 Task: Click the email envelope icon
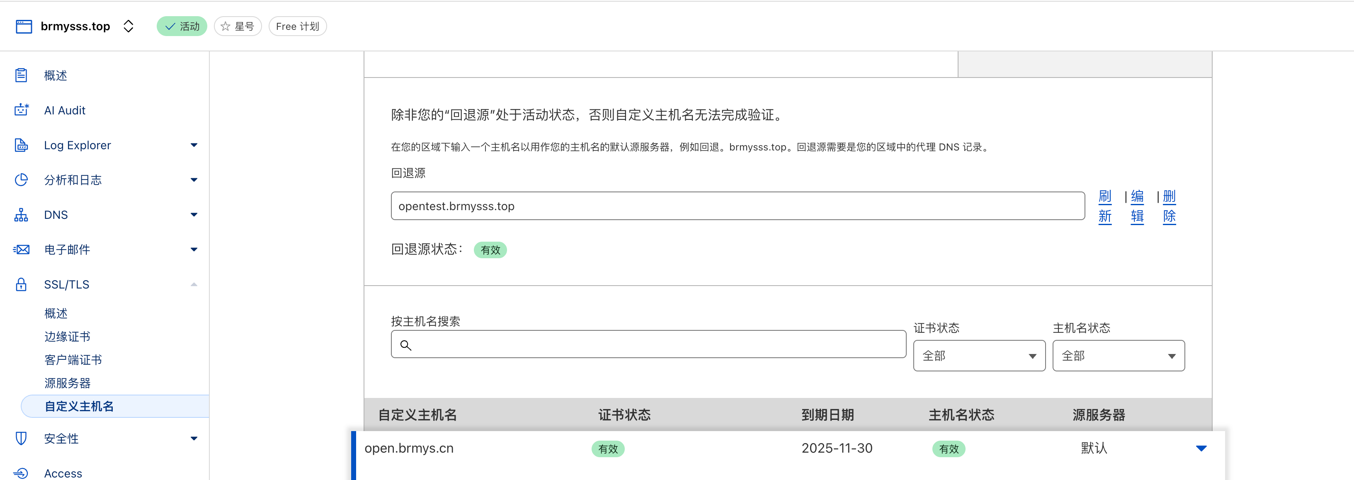click(x=21, y=249)
